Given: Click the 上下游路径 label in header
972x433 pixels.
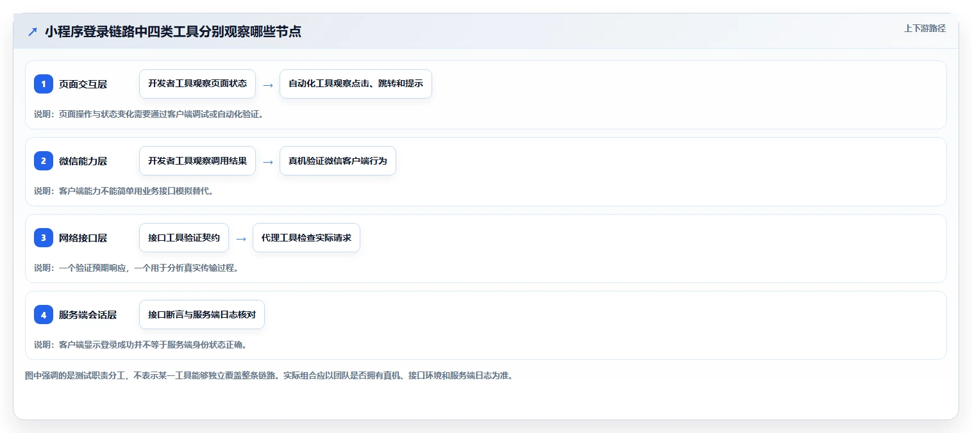Looking at the screenshot, I should pos(925,28).
